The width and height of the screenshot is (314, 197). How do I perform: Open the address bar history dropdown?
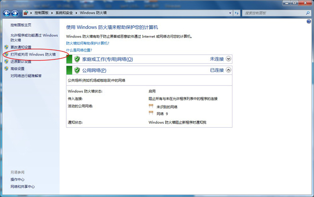point(230,13)
